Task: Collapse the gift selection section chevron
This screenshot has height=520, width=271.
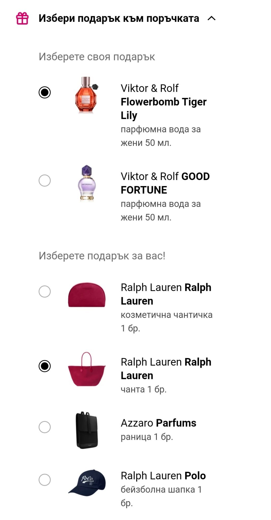Action: point(211,18)
